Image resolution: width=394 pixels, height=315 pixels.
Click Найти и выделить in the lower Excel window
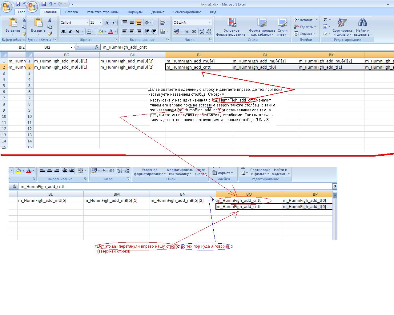pyautogui.click(x=280, y=172)
